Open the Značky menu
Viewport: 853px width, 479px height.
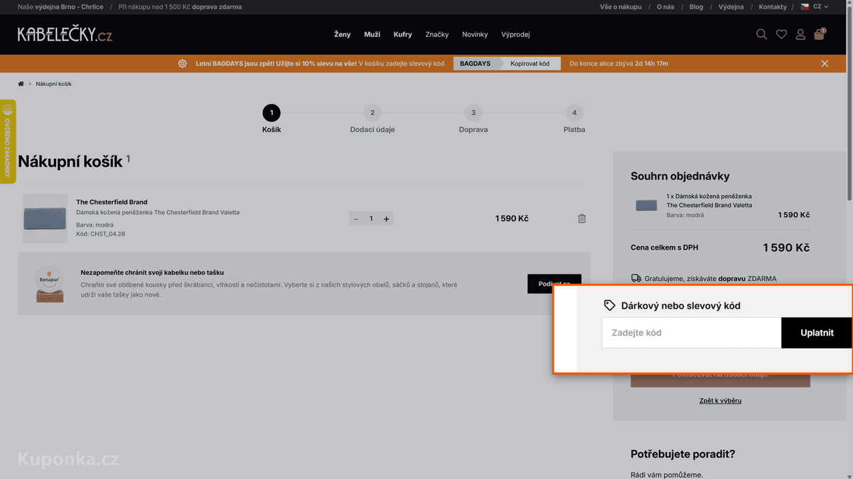[x=436, y=34]
